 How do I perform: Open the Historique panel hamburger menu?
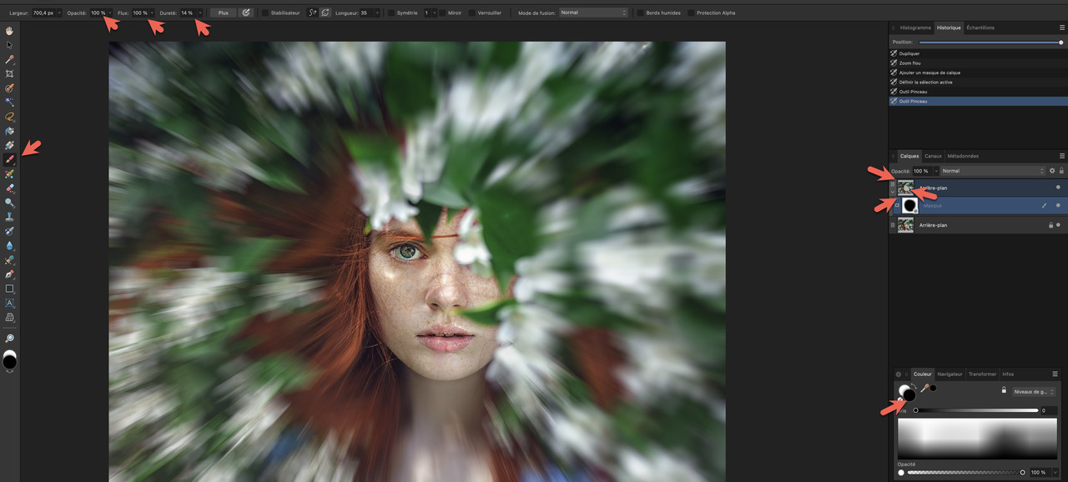(1061, 28)
